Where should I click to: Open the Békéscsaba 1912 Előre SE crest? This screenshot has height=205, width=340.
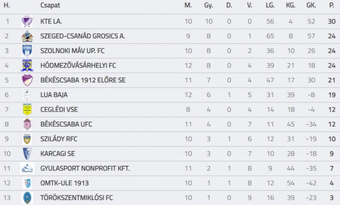[x=27, y=80]
